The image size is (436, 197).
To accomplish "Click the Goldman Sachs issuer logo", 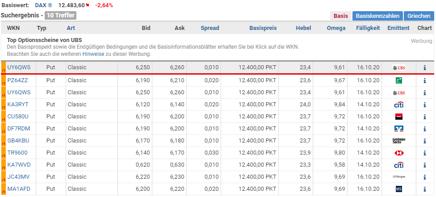I will pyautogui.click(x=399, y=141).
